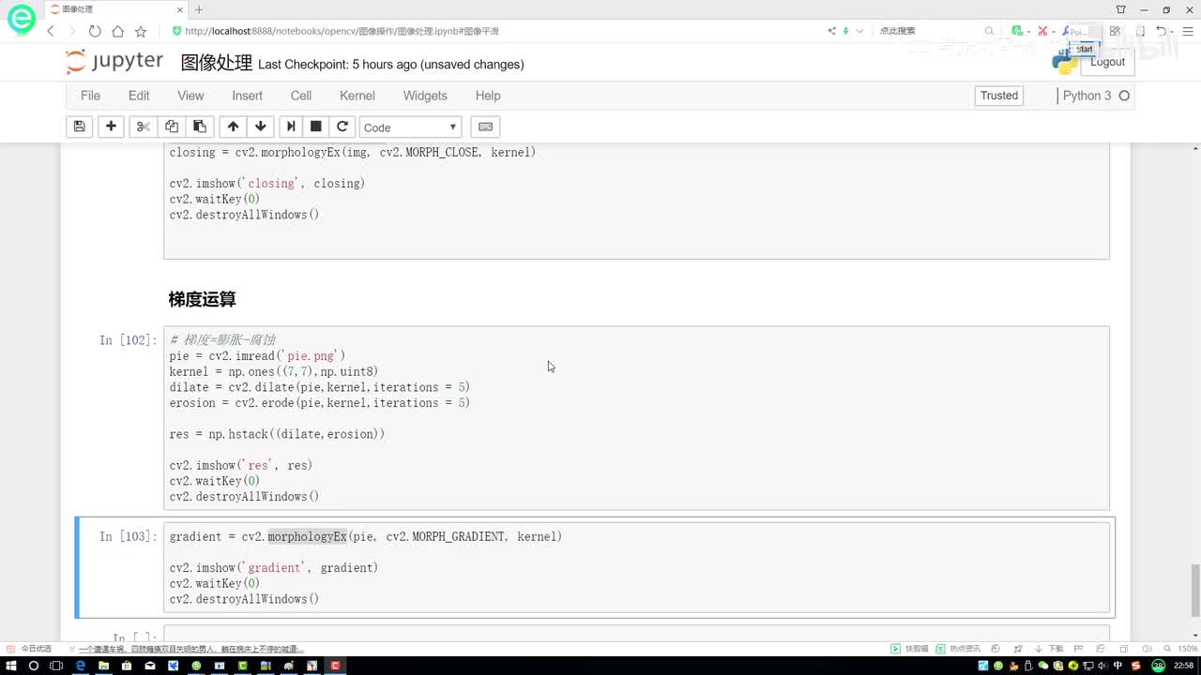Click the browser undo arrow icon
The height and width of the screenshot is (675, 1201).
click(x=1162, y=31)
